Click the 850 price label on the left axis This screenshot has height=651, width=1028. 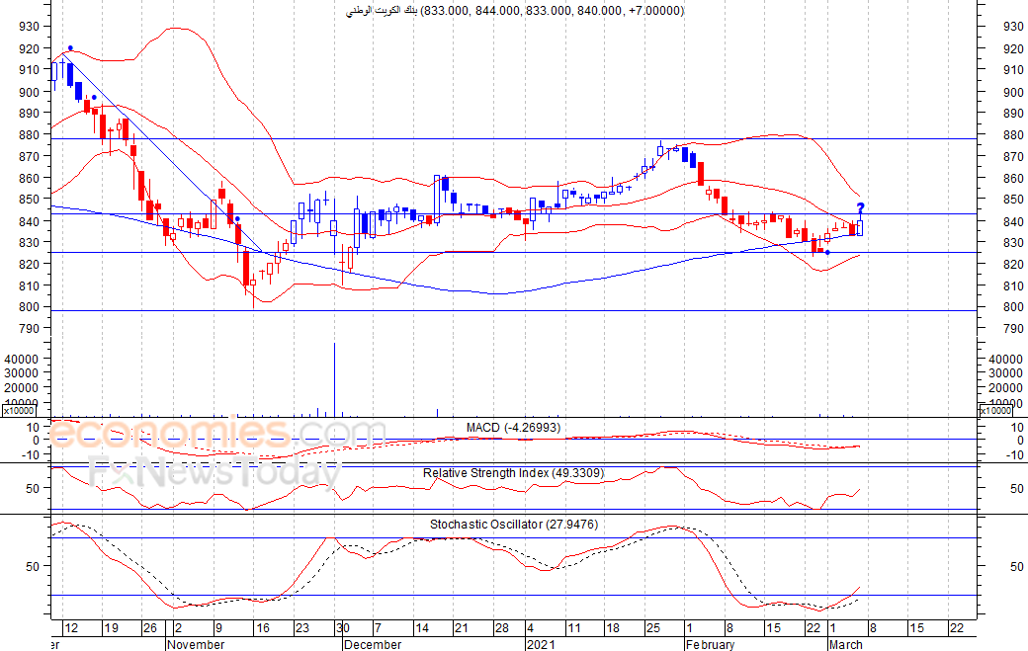29,200
